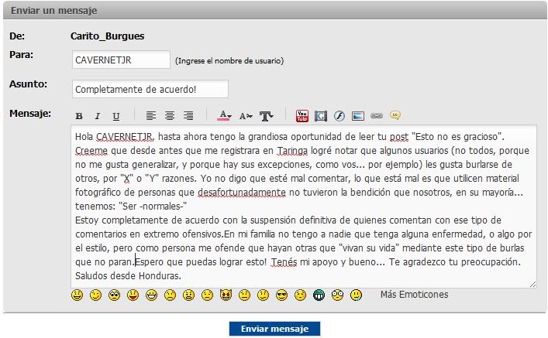Open Más Emoticones link
Image resolution: width=548 pixels, height=338 pixels.
414,295
